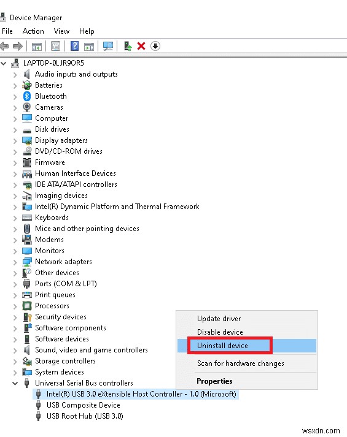The width and height of the screenshot is (347, 437).
Task: Click the Audio inputs and outputs speaker icon
Action: (x=27, y=74)
